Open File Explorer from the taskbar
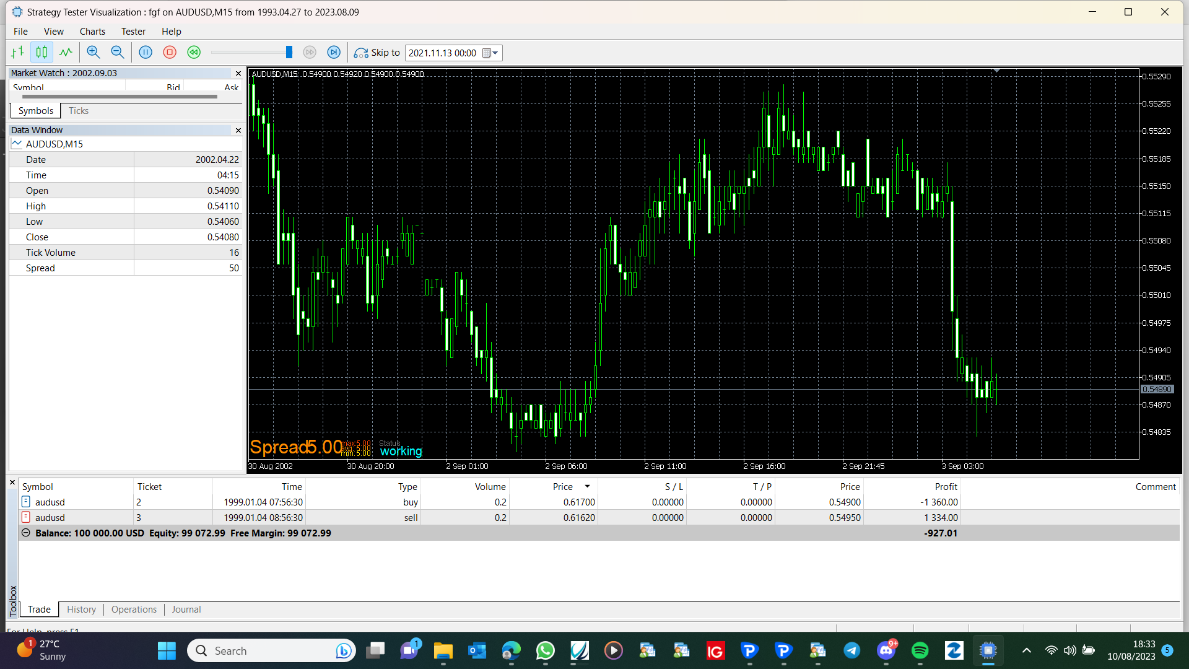 pos(443,650)
